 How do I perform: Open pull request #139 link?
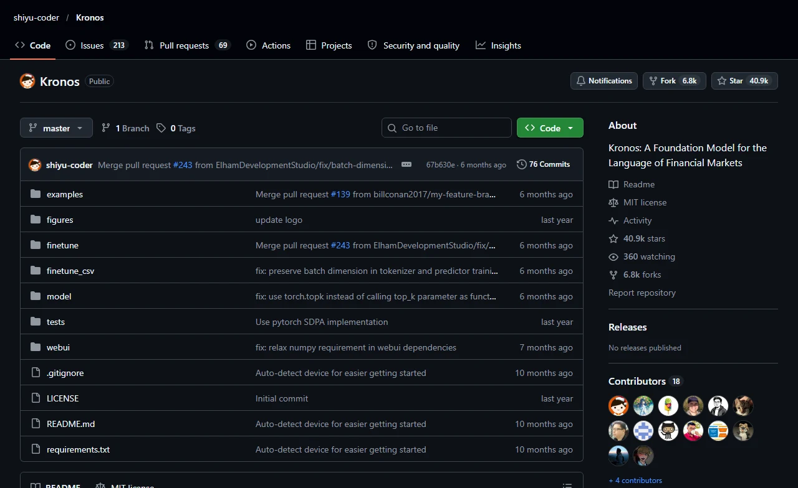(x=340, y=194)
